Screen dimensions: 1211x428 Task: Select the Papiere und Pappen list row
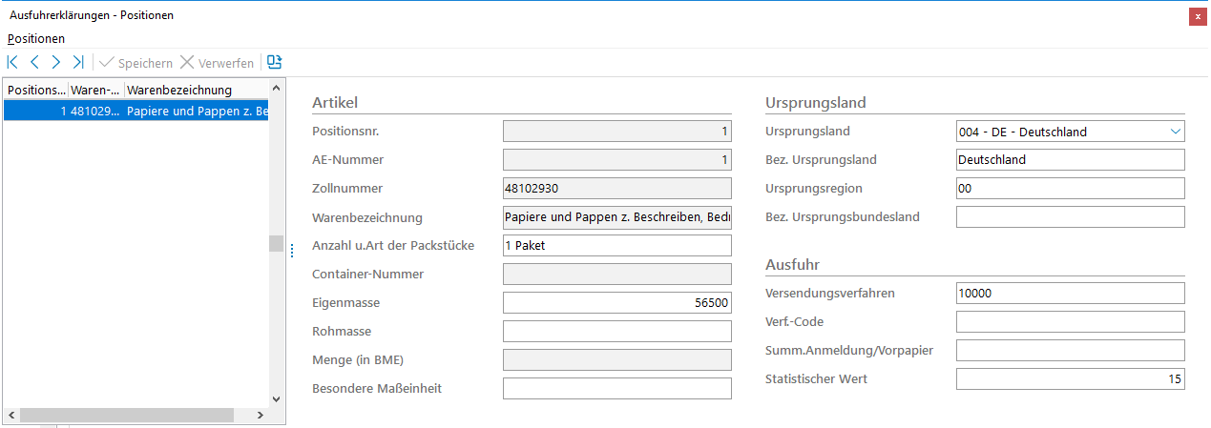[x=136, y=111]
